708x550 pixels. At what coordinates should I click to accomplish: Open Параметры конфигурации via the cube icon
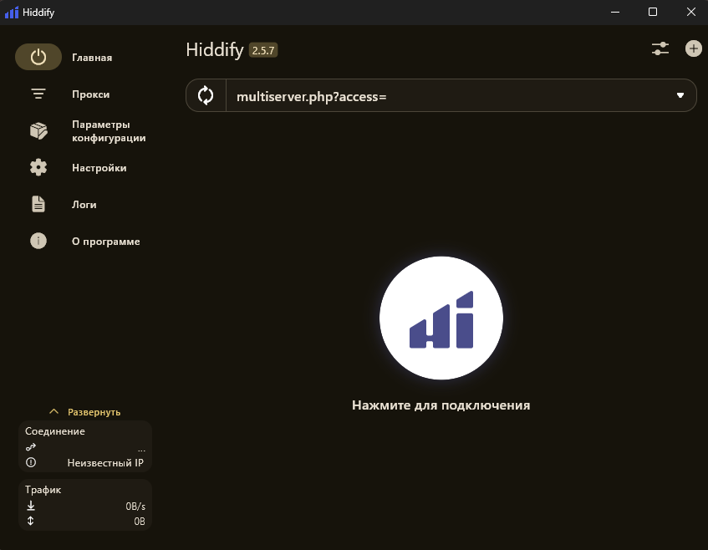tap(38, 130)
